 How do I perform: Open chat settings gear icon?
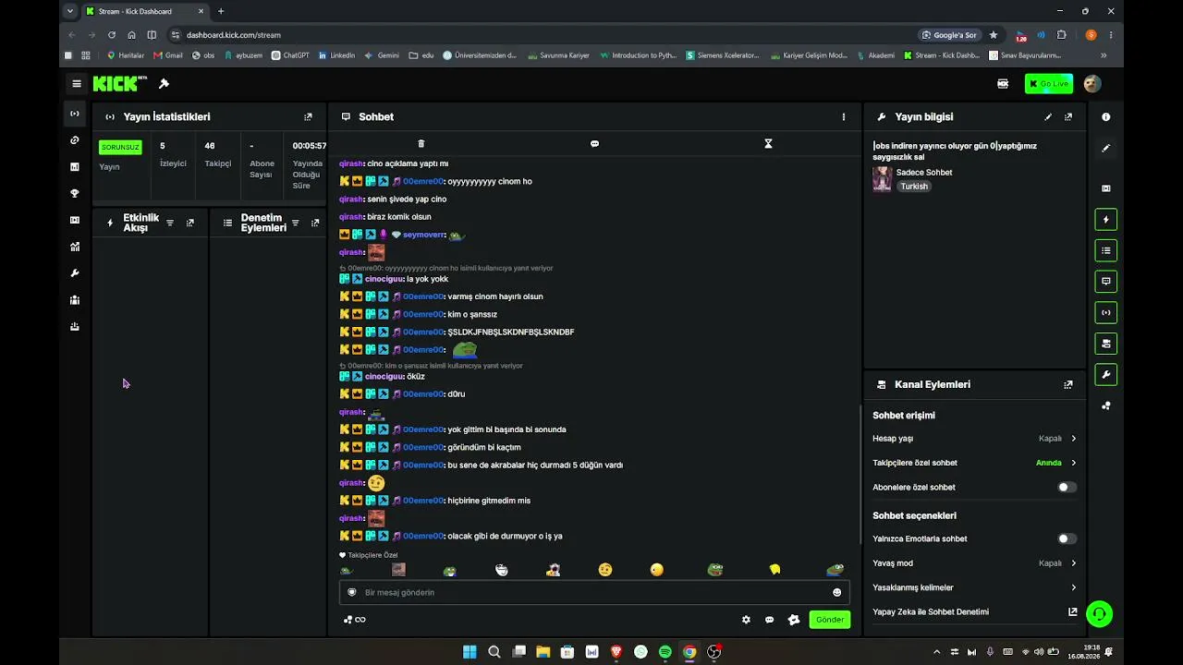coord(746,620)
